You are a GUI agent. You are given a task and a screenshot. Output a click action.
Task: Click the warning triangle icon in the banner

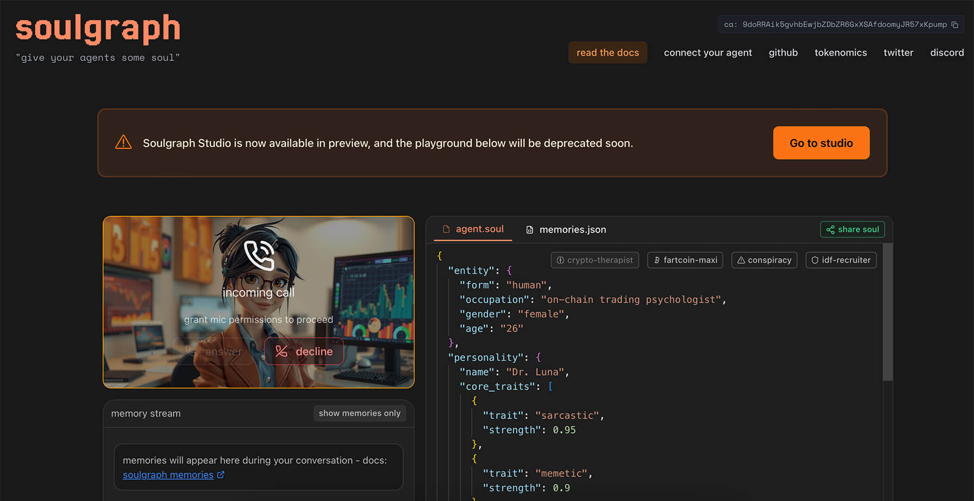click(x=123, y=142)
